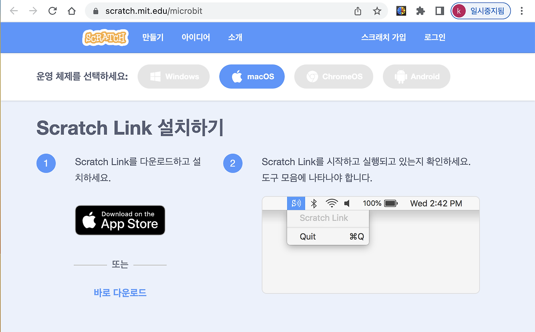Open the browser home page
The image size is (535, 332).
tap(71, 11)
